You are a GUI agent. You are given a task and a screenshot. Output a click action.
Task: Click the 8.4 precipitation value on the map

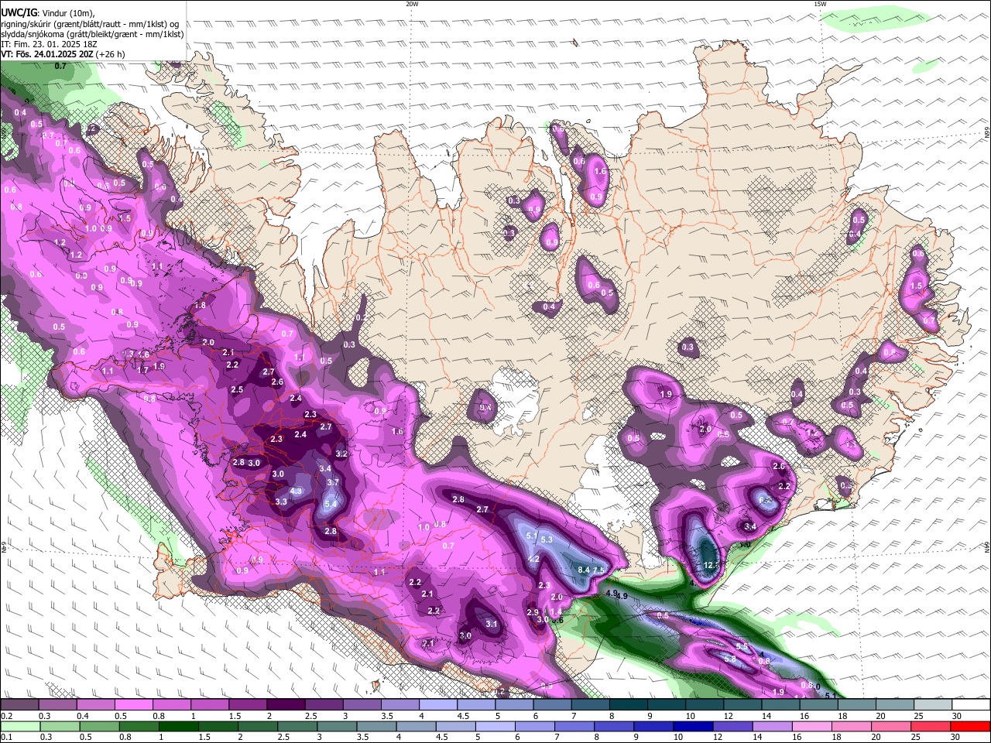(x=584, y=570)
